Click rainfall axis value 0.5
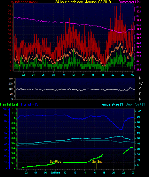149x177 pixels. click(x=13, y=143)
